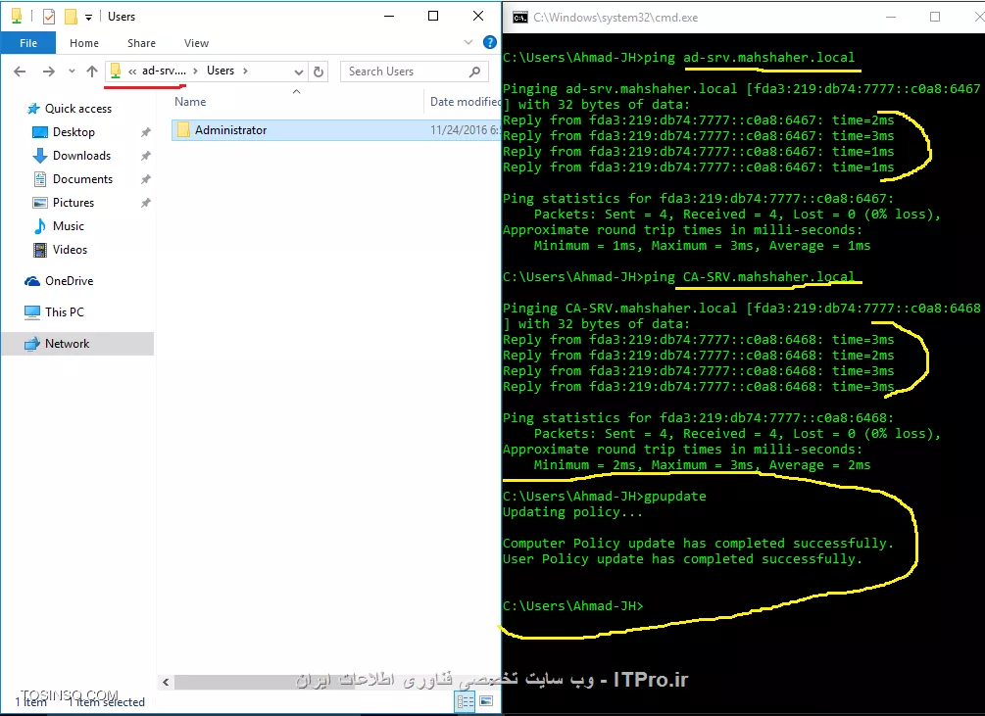Click the Properties icon in Explorer's title bar
Image resolution: width=985 pixels, height=716 pixels.
pos(49,17)
